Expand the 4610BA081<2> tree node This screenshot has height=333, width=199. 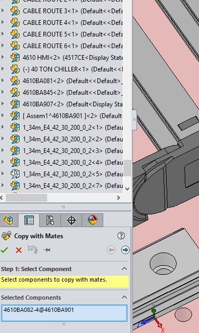[x=3, y=80]
